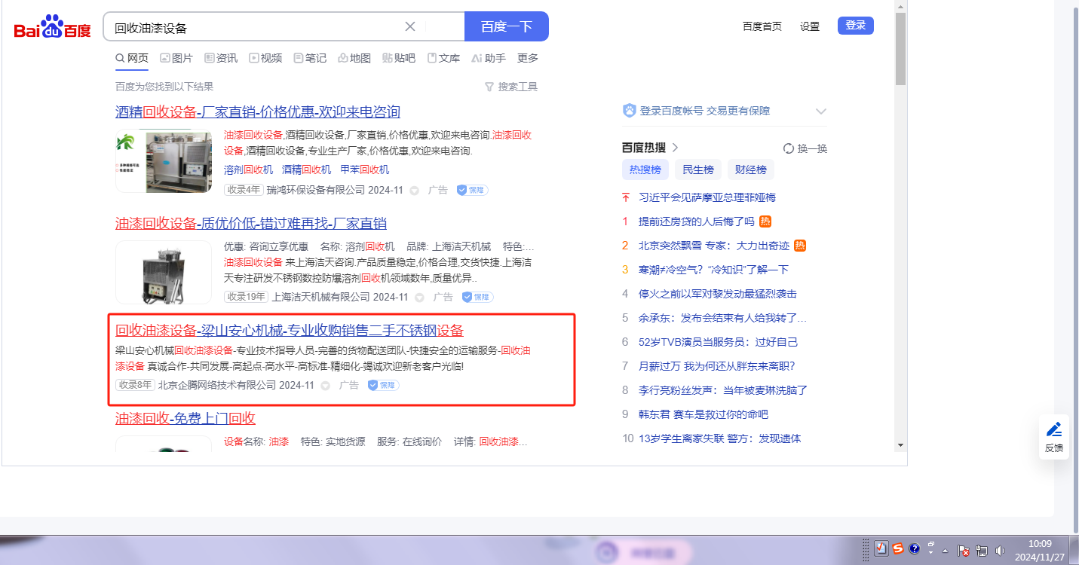1079x565 pixels.
Task: Switch to the 图片 search tab
Action: click(176, 58)
